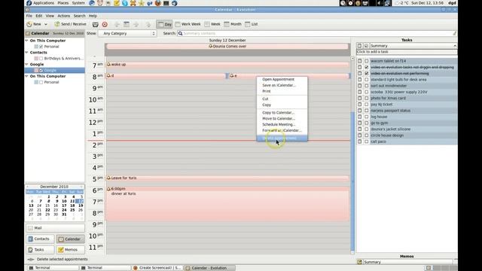Click the Print toolbar icon
Screen dimensions: 482x271
[x=96, y=24]
